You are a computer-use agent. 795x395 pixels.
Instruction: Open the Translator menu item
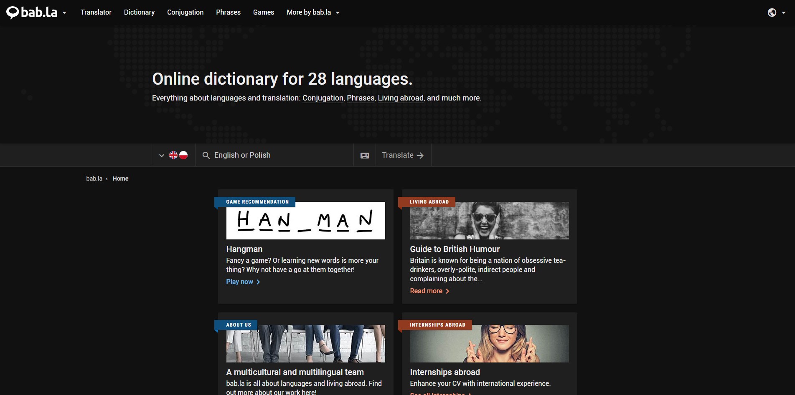tap(96, 13)
